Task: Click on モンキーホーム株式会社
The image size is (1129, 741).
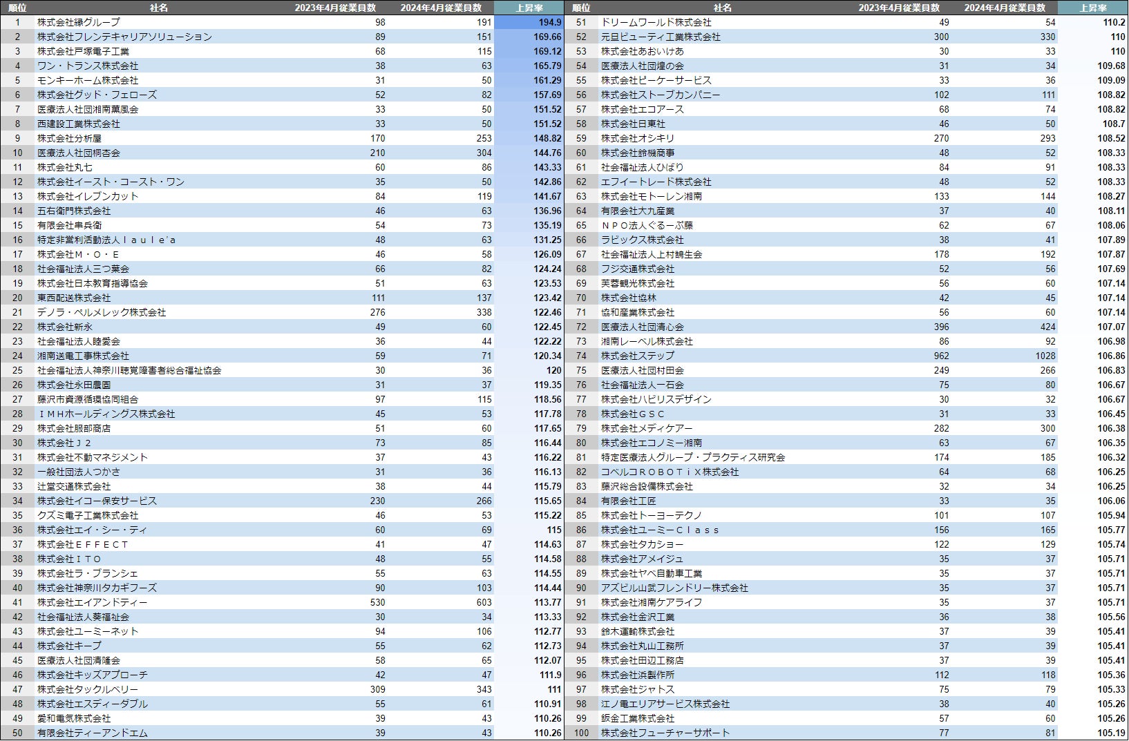Action: click(88, 80)
